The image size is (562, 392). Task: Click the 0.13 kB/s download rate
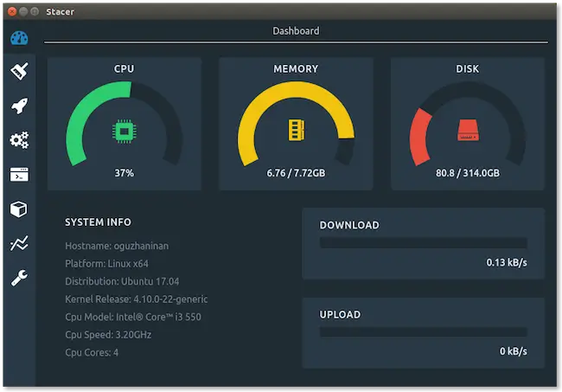507,262
